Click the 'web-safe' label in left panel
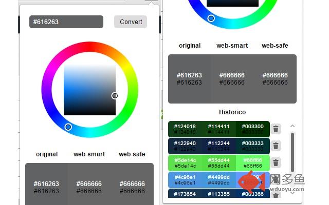This screenshot has width=329, height=205. click(x=132, y=154)
